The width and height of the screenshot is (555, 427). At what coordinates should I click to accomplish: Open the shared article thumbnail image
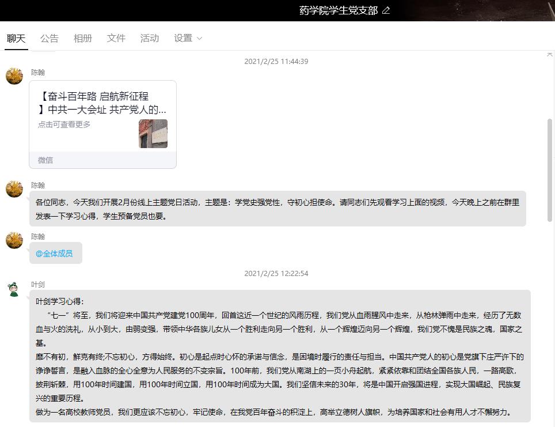coord(153,134)
